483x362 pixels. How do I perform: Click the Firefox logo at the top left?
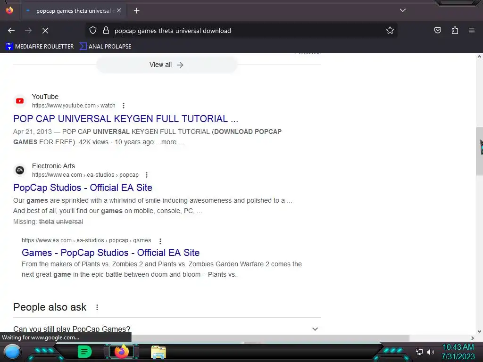point(9,10)
